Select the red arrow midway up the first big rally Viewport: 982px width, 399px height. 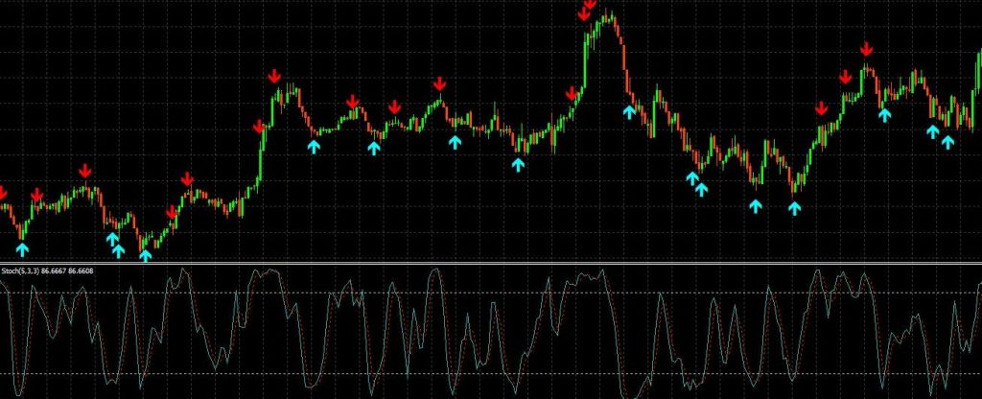point(259,127)
